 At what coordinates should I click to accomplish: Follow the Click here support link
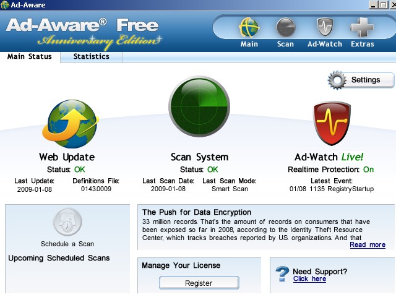(309, 279)
